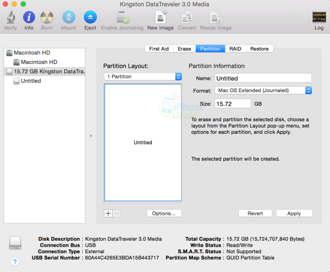The width and height of the screenshot is (330, 272).
Task: Select the Partition tab
Action: [210, 48]
